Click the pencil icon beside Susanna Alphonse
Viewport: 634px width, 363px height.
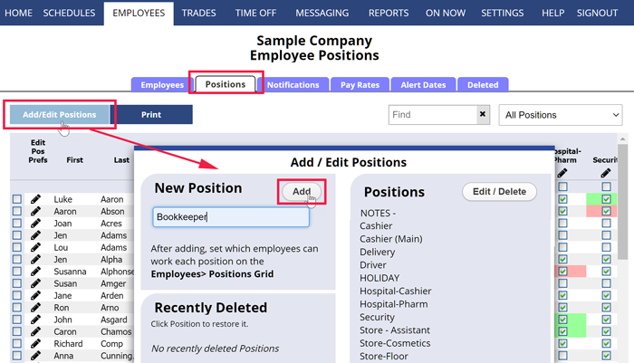click(35, 271)
